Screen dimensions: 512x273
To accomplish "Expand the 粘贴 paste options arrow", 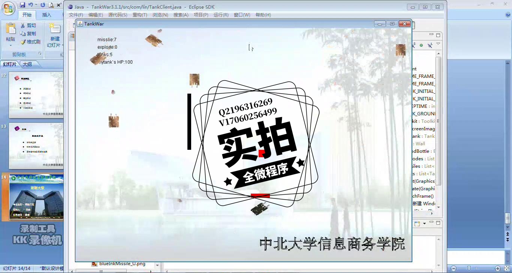I will (10, 45).
